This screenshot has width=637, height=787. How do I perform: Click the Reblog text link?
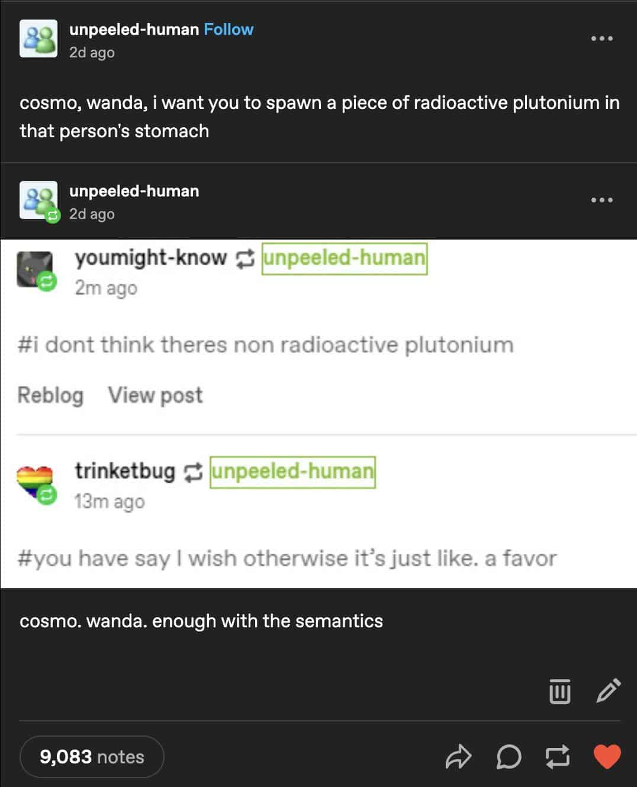pos(50,395)
